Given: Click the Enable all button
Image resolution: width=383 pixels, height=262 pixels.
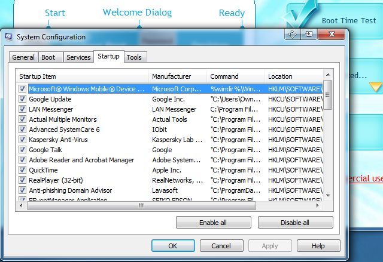Looking at the screenshot, I should pyautogui.click(x=213, y=223).
